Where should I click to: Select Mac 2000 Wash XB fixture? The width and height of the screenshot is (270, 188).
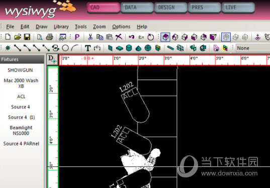click(x=21, y=83)
